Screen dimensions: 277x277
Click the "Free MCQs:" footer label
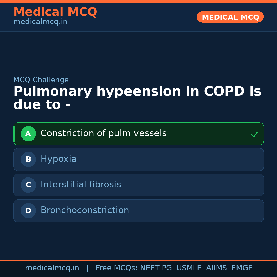click(117, 268)
